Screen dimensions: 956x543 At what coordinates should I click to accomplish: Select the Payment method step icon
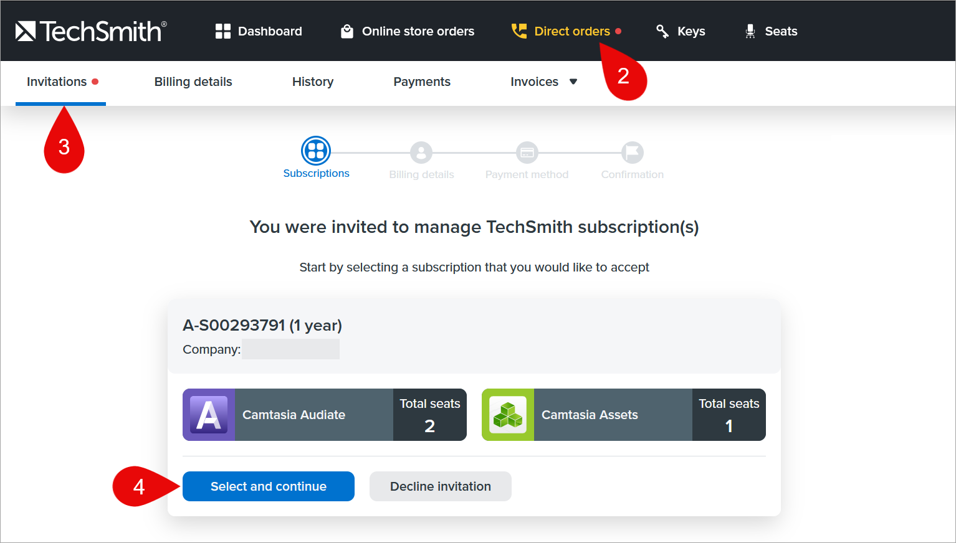527,153
